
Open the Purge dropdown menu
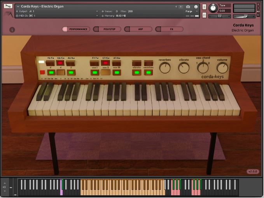(x=191, y=11)
